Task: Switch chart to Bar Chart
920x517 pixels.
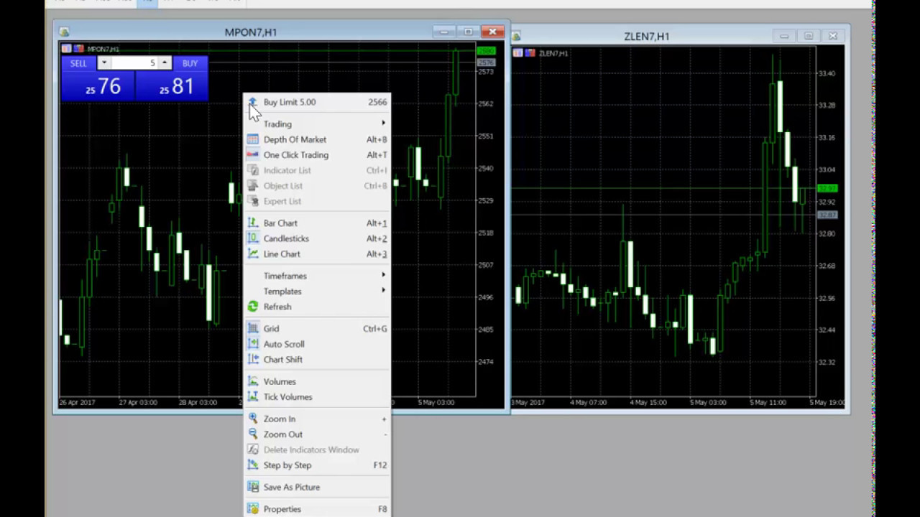Action: coord(317,223)
